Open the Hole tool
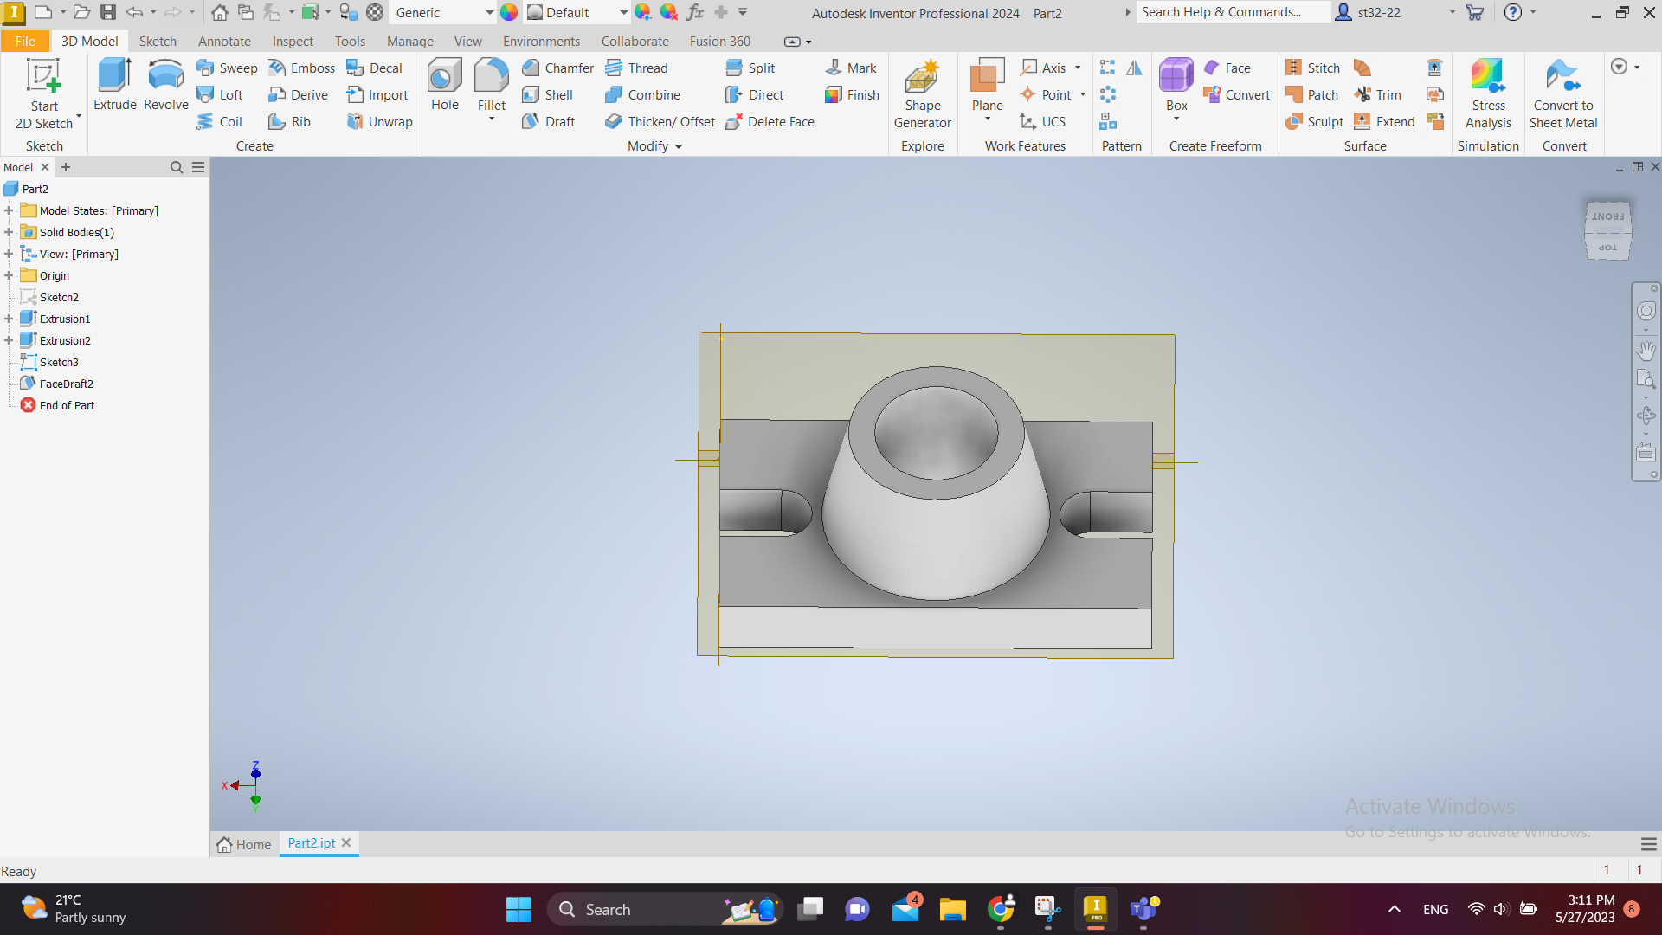The width and height of the screenshot is (1662, 935). pyautogui.click(x=444, y=82)
